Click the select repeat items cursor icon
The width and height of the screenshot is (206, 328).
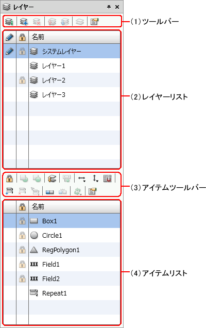(35, 191)
